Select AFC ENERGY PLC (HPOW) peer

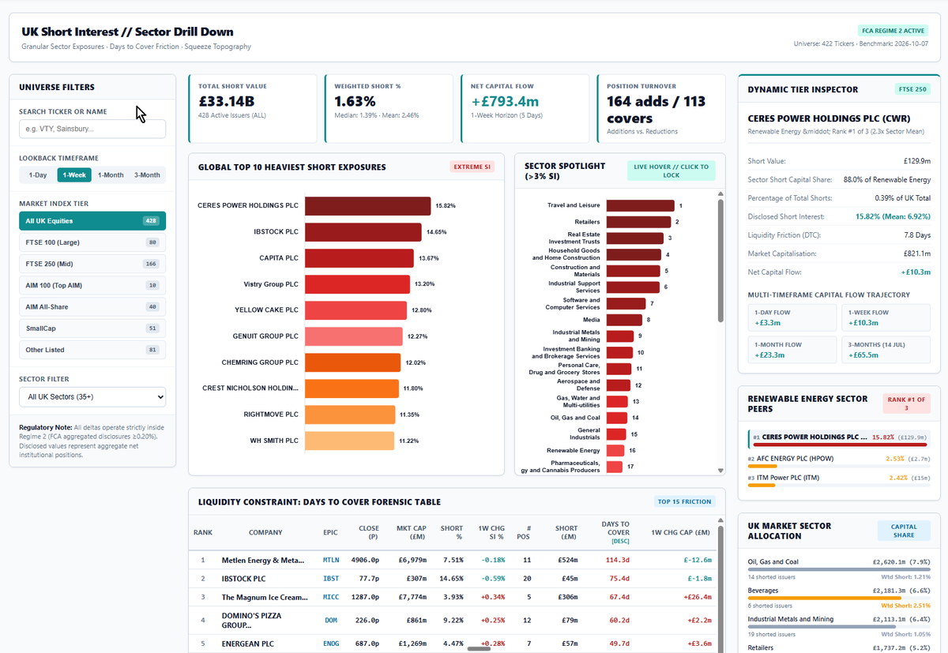[840, 461]
